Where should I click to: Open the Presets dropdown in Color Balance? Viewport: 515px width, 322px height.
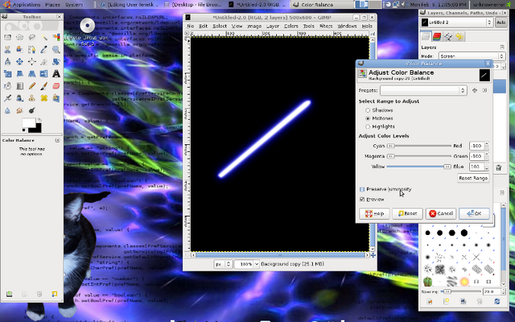pos(423,90)
